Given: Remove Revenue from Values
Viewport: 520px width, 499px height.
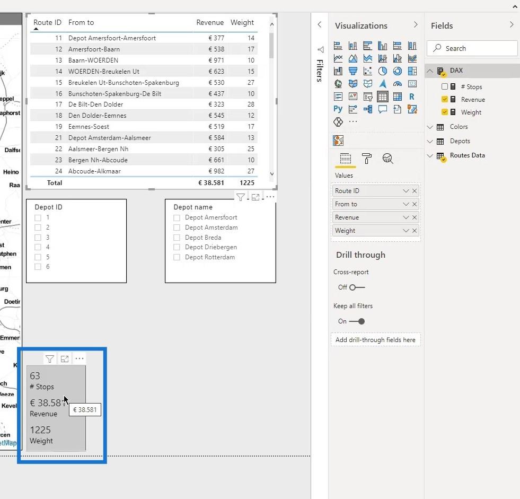Looking at the screenshot, I should [x=415, y=217].
